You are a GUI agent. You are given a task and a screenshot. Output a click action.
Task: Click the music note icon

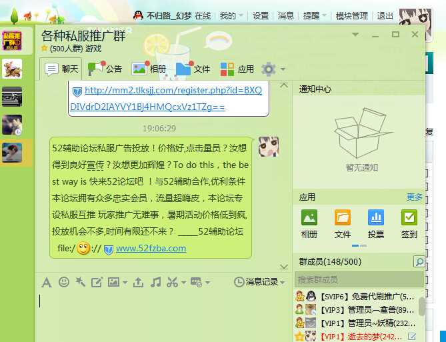click(x=156, y=282)
